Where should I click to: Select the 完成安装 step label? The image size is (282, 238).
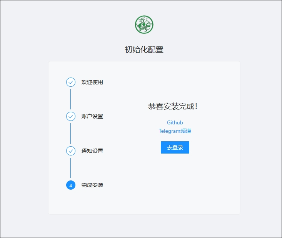pyautogui.click(x=92, y=185)
